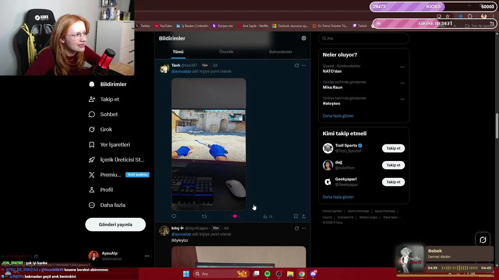This screenshot has height=280, width=499.
Task: Click Daha fazla göster under Kimi takip etmeli
Action: pyautogui.click(x=338, y=197)
